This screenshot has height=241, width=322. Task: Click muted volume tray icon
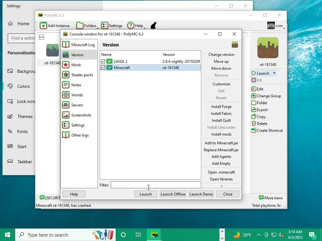(281, 235)
